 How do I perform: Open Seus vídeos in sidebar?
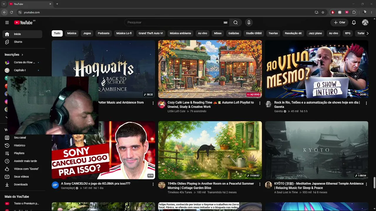(x=22, y=177)
